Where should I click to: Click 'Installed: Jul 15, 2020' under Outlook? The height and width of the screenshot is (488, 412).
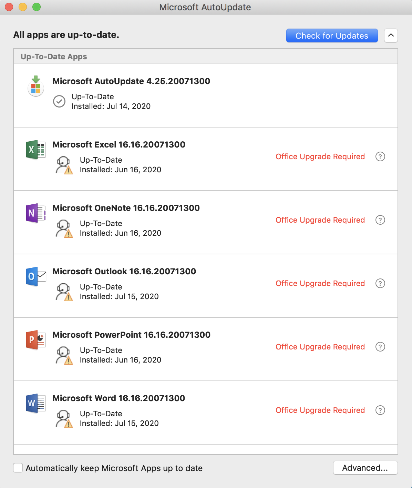pos(119,296)
